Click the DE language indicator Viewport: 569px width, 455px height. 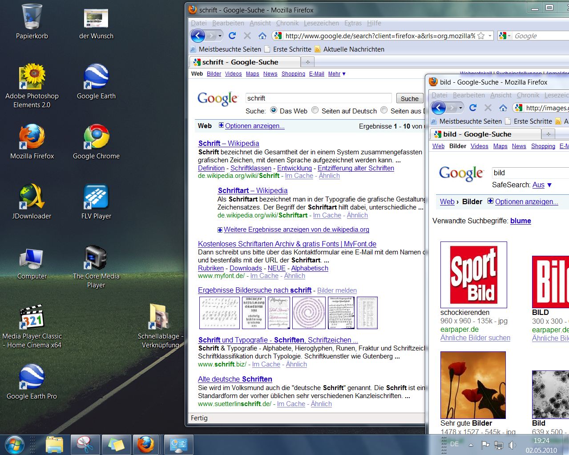(x=454, y=444)
